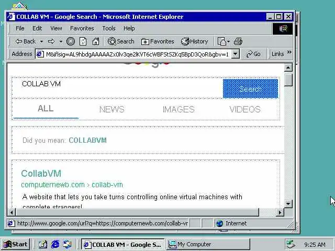Expand the address bar dropdown arrow
Viewport: 335px width, 251px height.
click(235, 54)
